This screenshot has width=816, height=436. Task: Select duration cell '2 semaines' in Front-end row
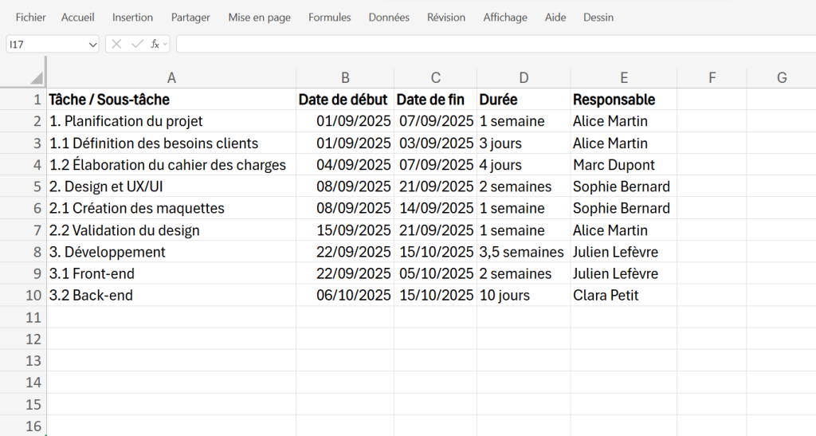click(524, 273)
